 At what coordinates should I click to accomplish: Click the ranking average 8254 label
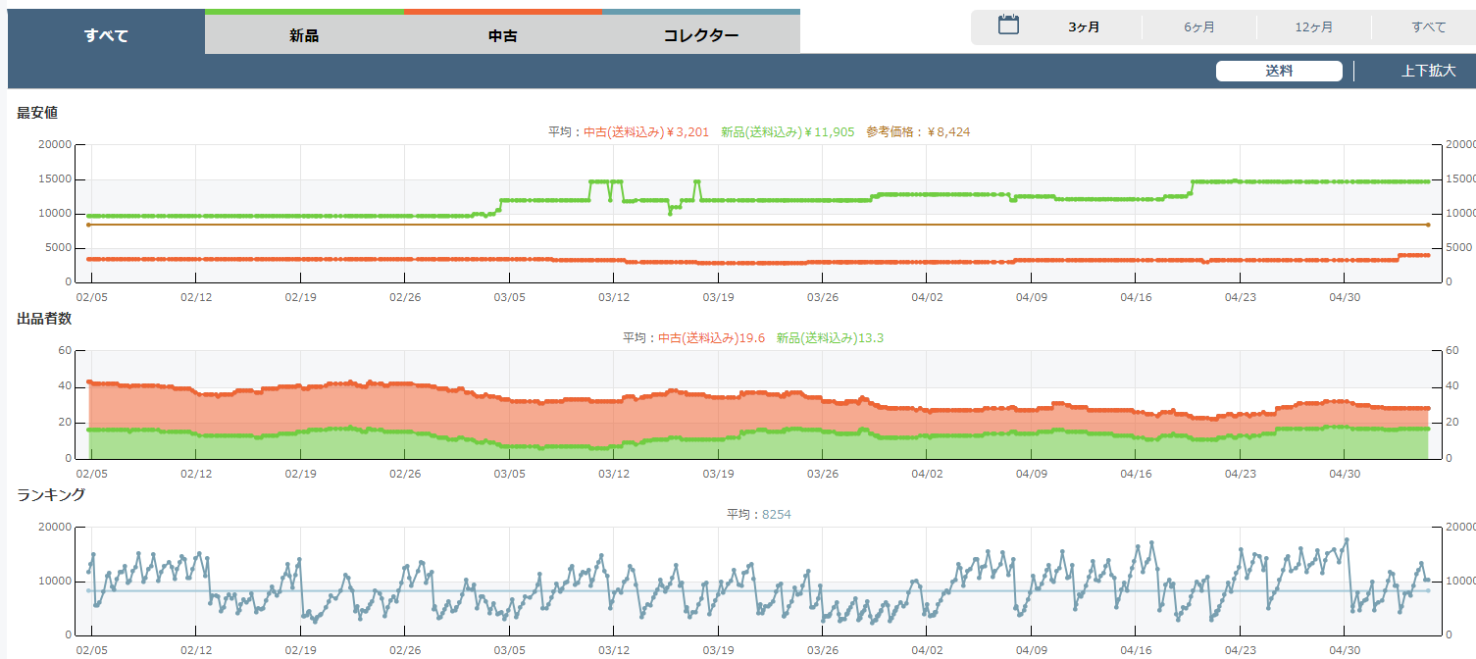click(x=776, y=514)
